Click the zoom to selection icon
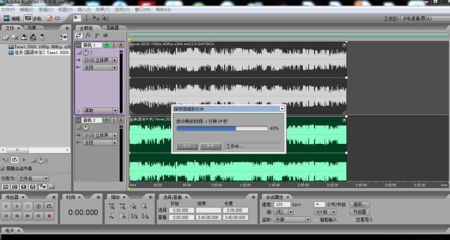Screen dimensions: 450x240 pos(144,206)
